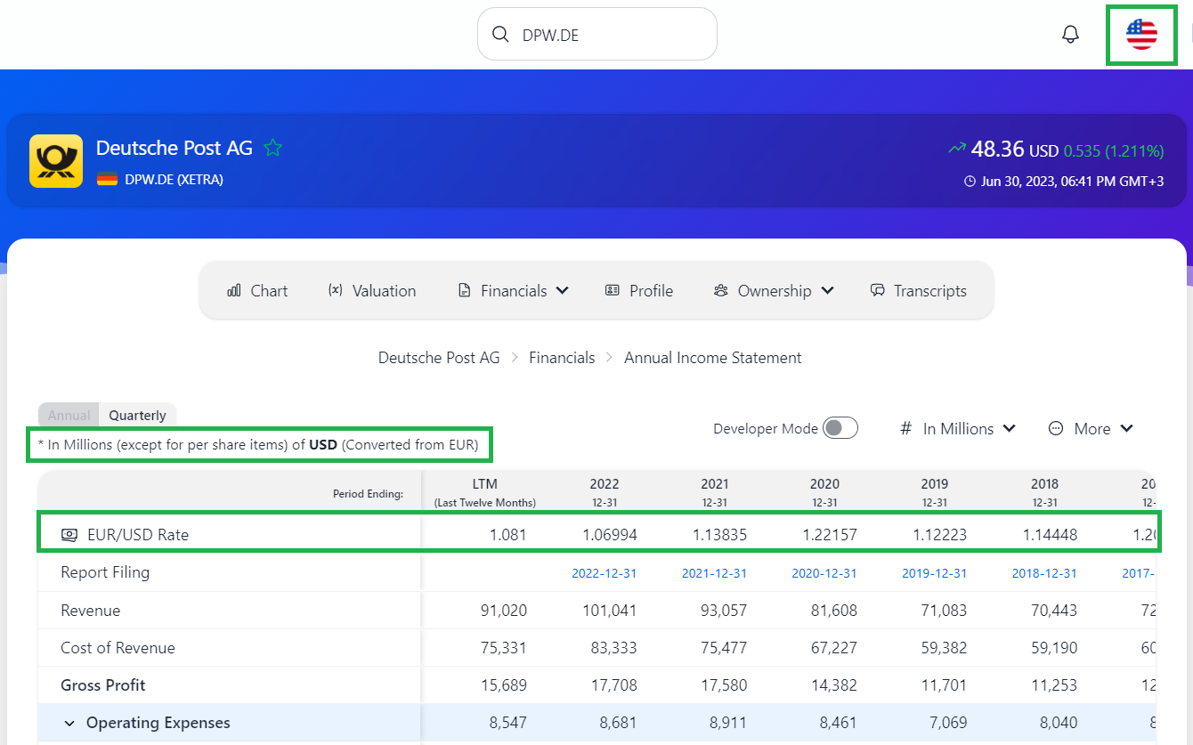Screen dimensions: 1193x745
Task: Click the LTM column header
Action: pyautogui.click(x=485, y=491)
